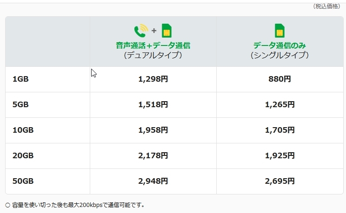The height and width of the screenshot is (213, 346).
Task: Click the 1,705円 price cell
Action: (x=279, y=130)
